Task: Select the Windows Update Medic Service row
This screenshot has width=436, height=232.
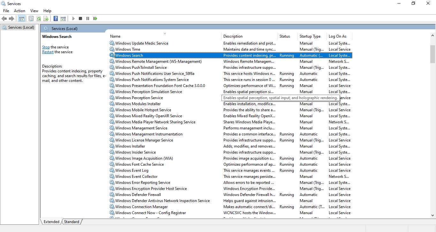Action: (230, 43)
